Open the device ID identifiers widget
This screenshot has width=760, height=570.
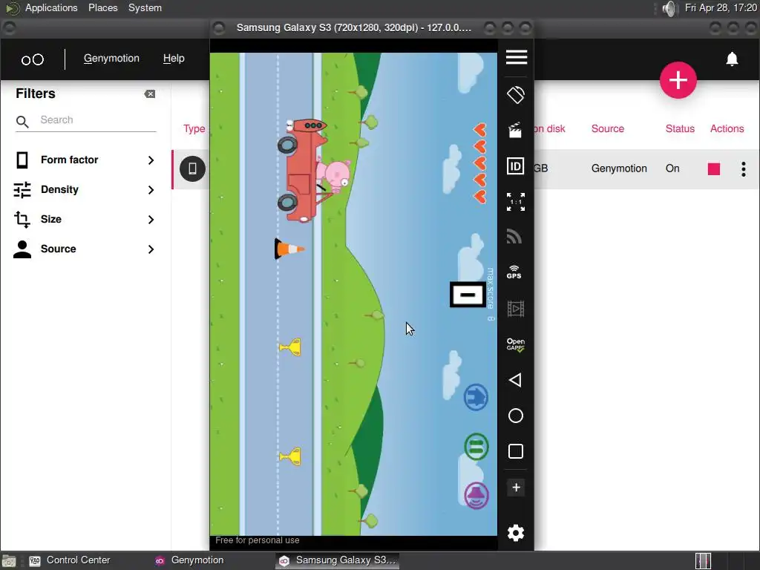[515, 166]
